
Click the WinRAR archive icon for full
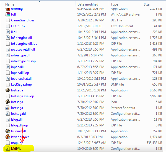[x=8, y=14]
